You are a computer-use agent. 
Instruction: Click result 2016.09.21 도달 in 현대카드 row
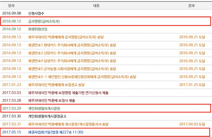tap(192, 45)
